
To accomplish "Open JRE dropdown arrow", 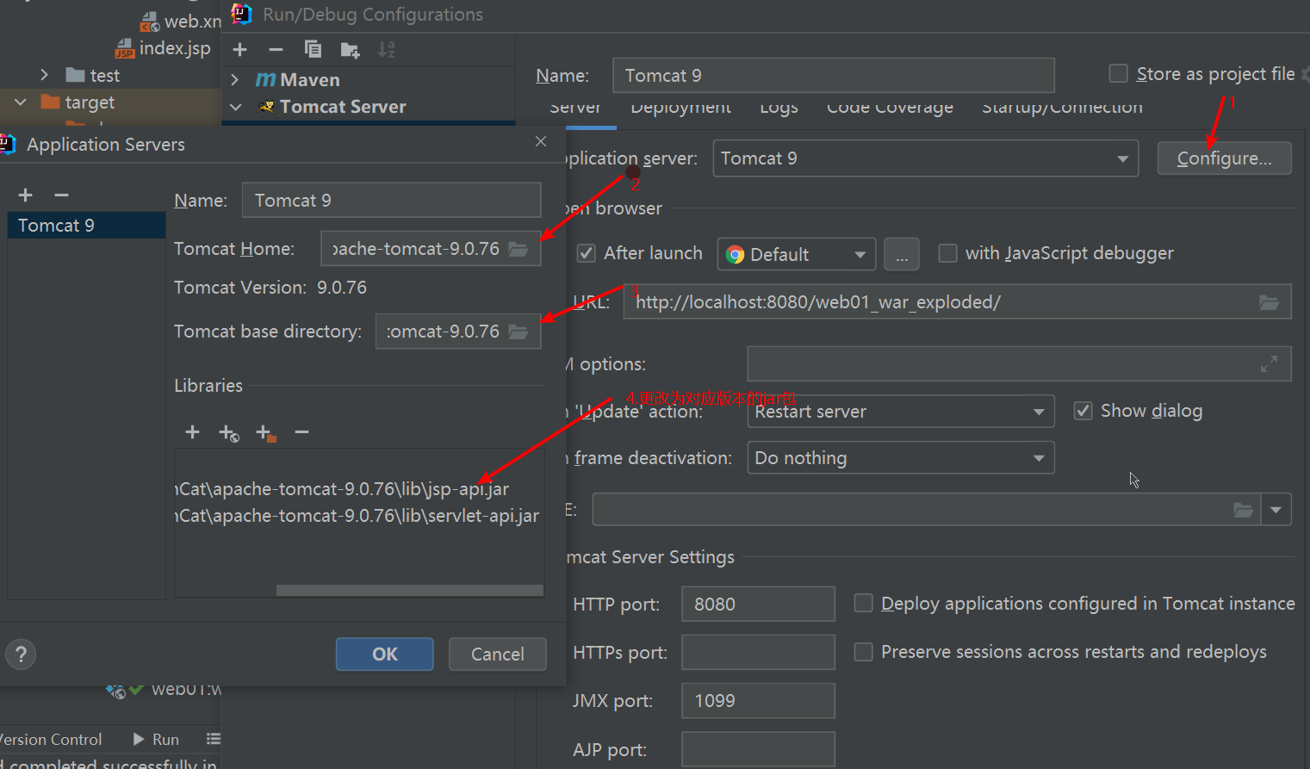I will (1276, 510).
